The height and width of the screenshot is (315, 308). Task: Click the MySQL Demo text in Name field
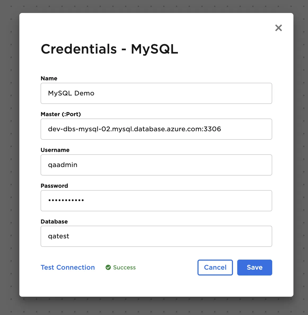pyautogui.click(x=71, y=93)
